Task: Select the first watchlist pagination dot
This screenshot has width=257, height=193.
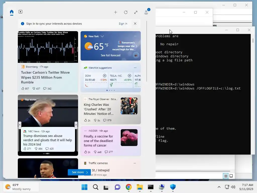Action: 107,90
